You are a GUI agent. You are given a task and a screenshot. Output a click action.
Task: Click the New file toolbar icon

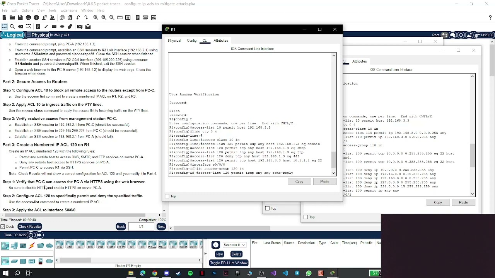tap(4, 17)
